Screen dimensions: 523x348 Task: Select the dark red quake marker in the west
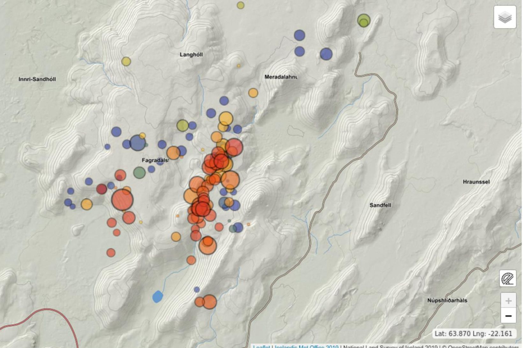[102, 189]
